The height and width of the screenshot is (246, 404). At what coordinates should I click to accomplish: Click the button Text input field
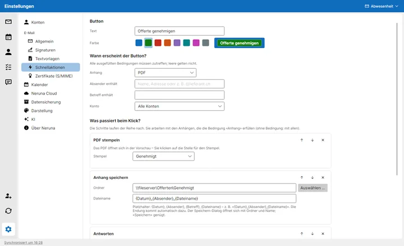click(x=180, y=31)
